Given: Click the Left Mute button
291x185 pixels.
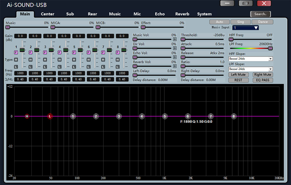Looking at the screenshot, I should pos(238,74).
